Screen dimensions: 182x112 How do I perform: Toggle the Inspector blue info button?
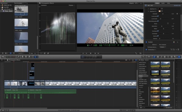[x=179, y=57]
